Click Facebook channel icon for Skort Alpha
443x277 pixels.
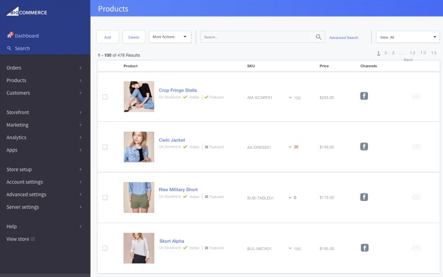coord(364,248)
